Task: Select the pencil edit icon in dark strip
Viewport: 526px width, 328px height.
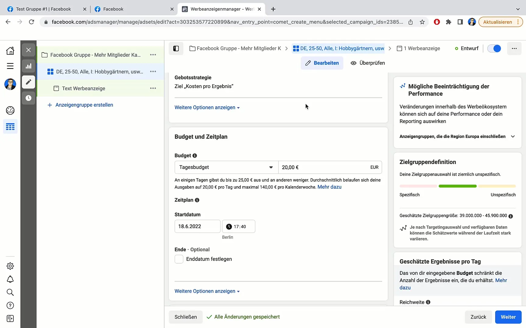Action: 28,82
